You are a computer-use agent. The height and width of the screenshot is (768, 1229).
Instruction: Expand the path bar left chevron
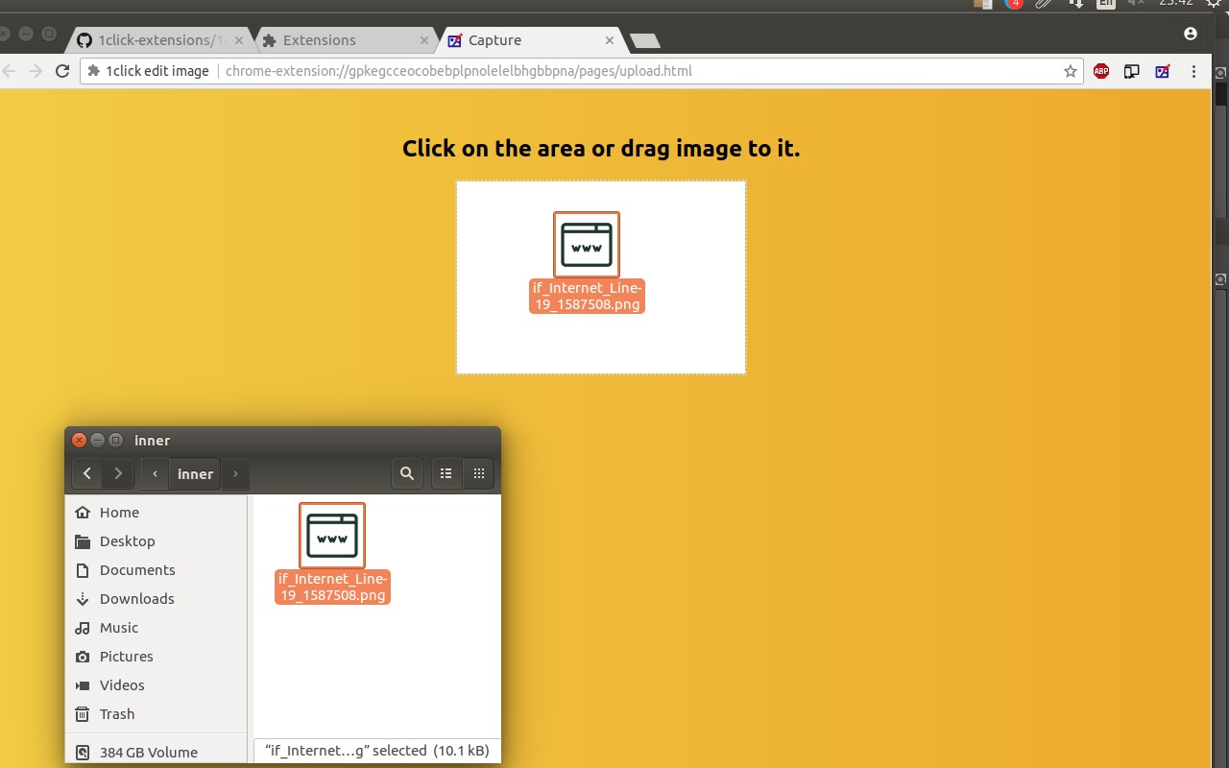click(156, 473)
